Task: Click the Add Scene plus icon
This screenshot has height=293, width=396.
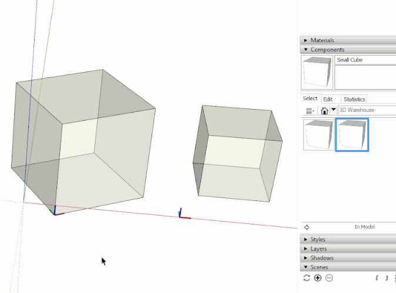Action: pyautogui.click(x=318, y=278)
